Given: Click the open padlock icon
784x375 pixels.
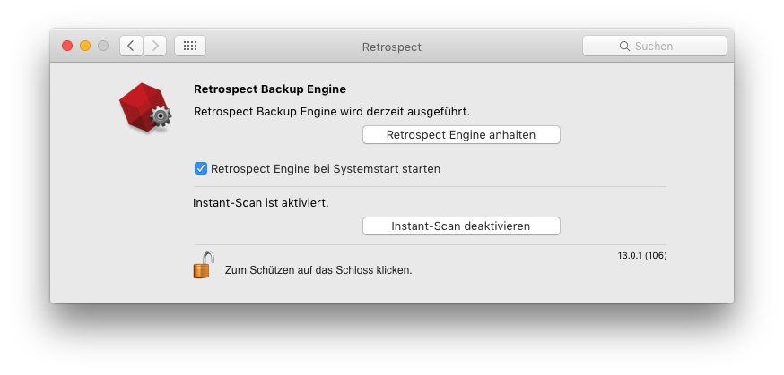Looking at the screenshot, I should coord(204,266).
